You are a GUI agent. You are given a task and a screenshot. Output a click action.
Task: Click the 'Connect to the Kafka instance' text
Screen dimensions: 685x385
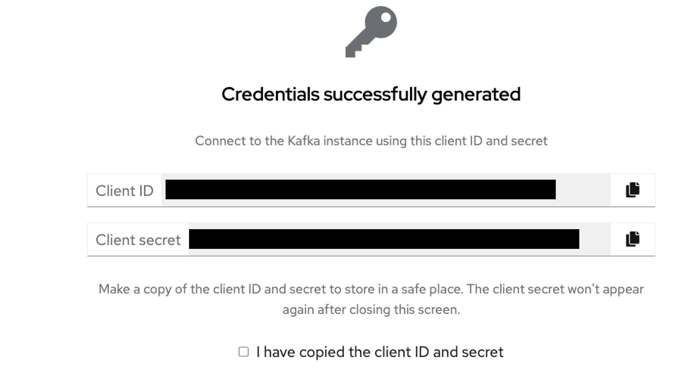click(371, 141)
